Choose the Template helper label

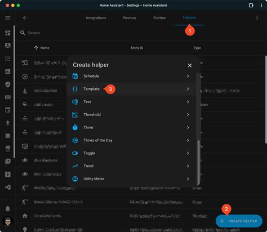[x=91, y=89]
